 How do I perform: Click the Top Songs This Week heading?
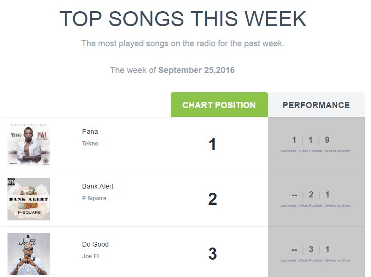183,19
